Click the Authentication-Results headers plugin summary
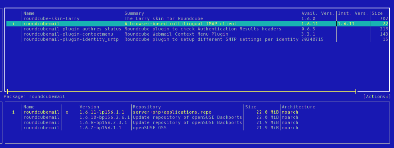394x148 pixels. (x=203, y=29)
